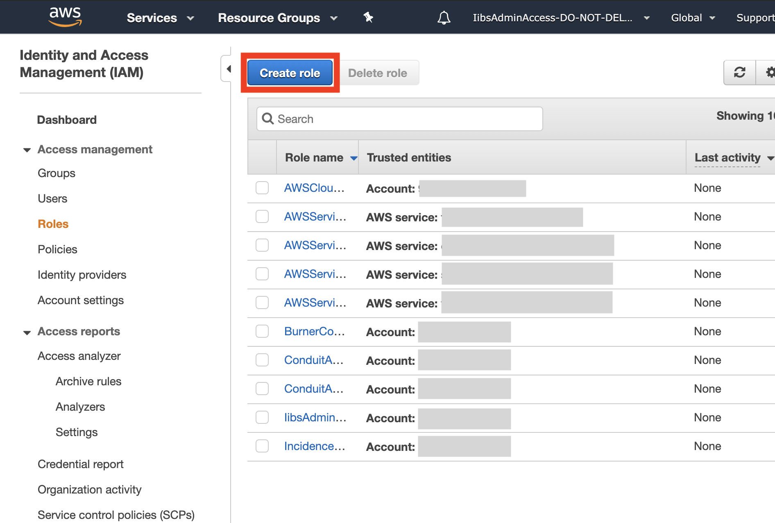Open the Support menu
Image resolution: width=775 pixels, height=523 pixels.
[x=755, y=18]
